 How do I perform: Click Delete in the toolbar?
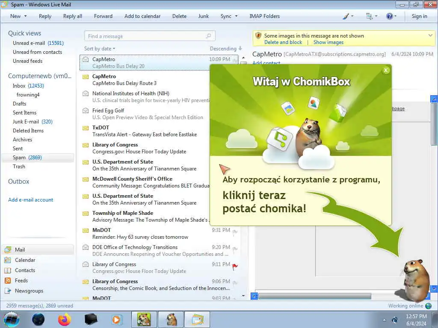pyautogui.click(x=179, y=16)
